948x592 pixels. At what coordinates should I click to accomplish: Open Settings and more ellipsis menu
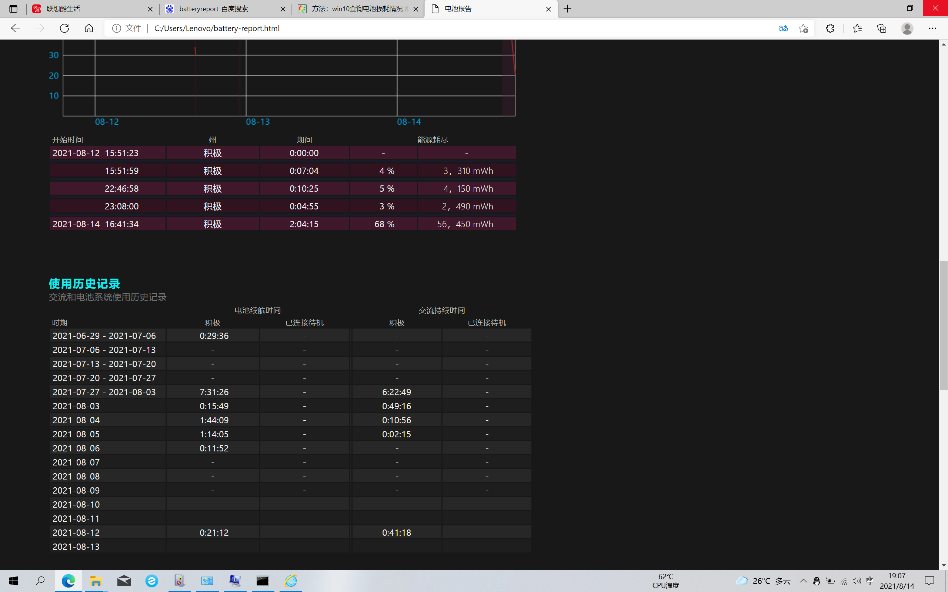(932, 28)
